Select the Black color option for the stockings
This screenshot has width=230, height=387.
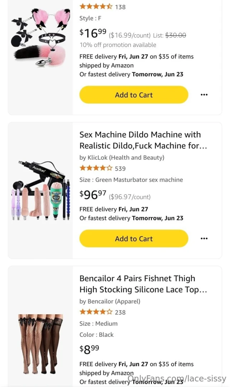(x=96, y=335)
